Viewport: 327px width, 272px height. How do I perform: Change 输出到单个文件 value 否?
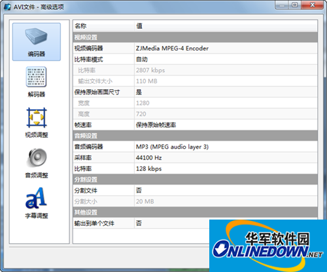pyautogui.click(x=139, y=223)
